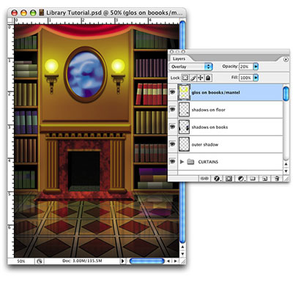Viewport: 293px width, 284px height.
Task: Hide the outer shadow layer
Action: [x=173, y=144]
